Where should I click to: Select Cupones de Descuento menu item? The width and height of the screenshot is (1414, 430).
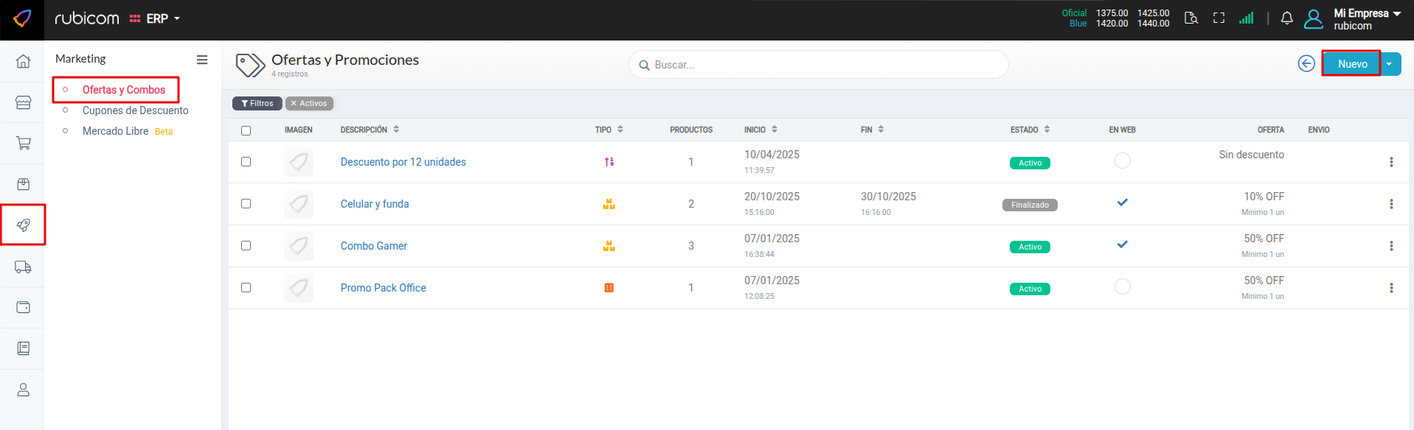click(x=135, y=110)
